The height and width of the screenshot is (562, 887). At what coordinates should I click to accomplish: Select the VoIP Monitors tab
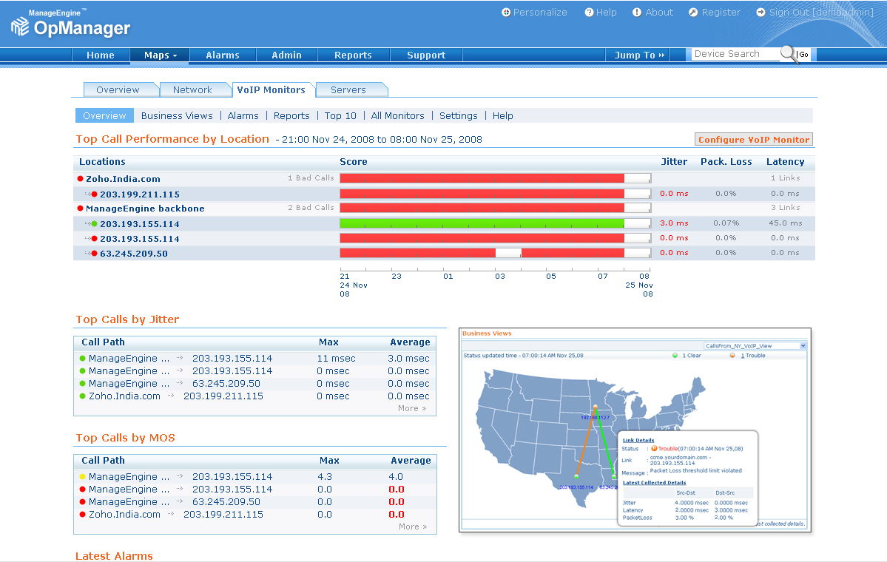click(271, 90)
